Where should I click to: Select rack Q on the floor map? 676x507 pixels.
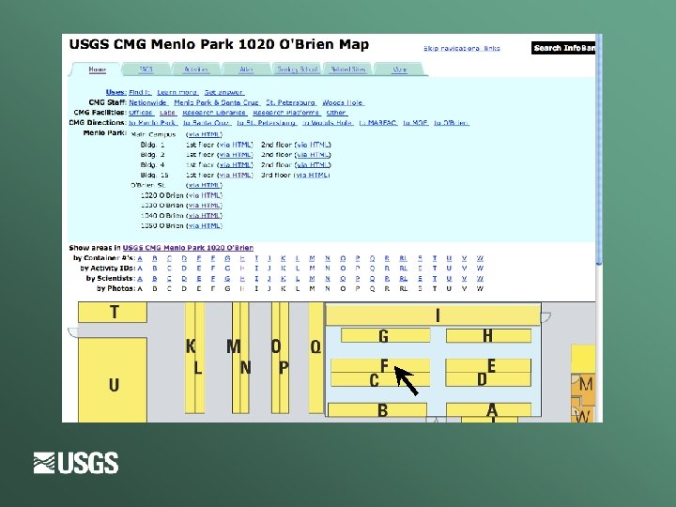(x=316, y=358)
